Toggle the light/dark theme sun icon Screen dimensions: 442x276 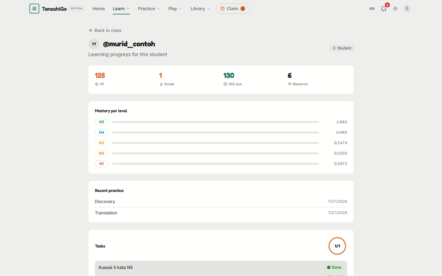pyautogui.click(x=395, y=9)
